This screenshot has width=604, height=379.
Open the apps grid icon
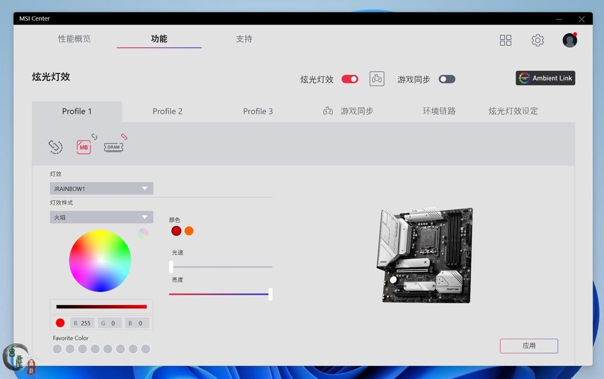(505, 40)
